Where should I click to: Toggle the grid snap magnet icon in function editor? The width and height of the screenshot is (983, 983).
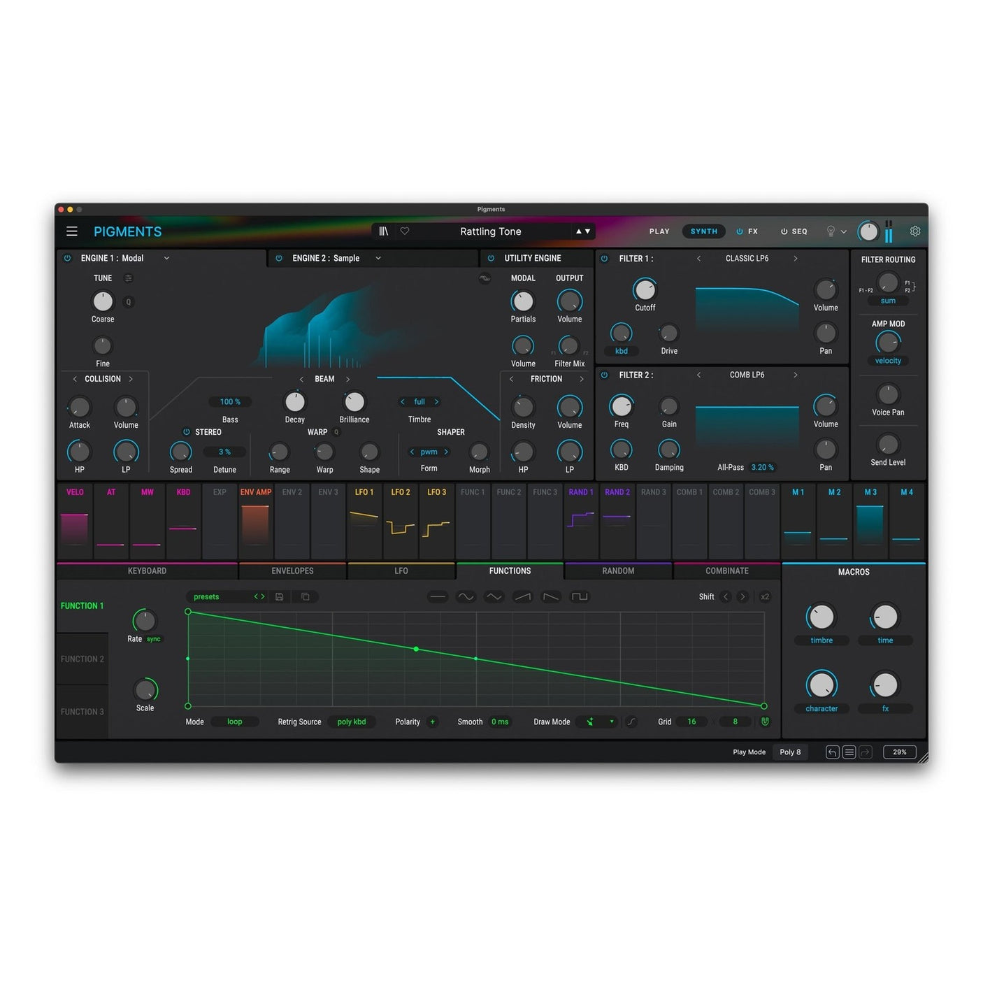766,722
